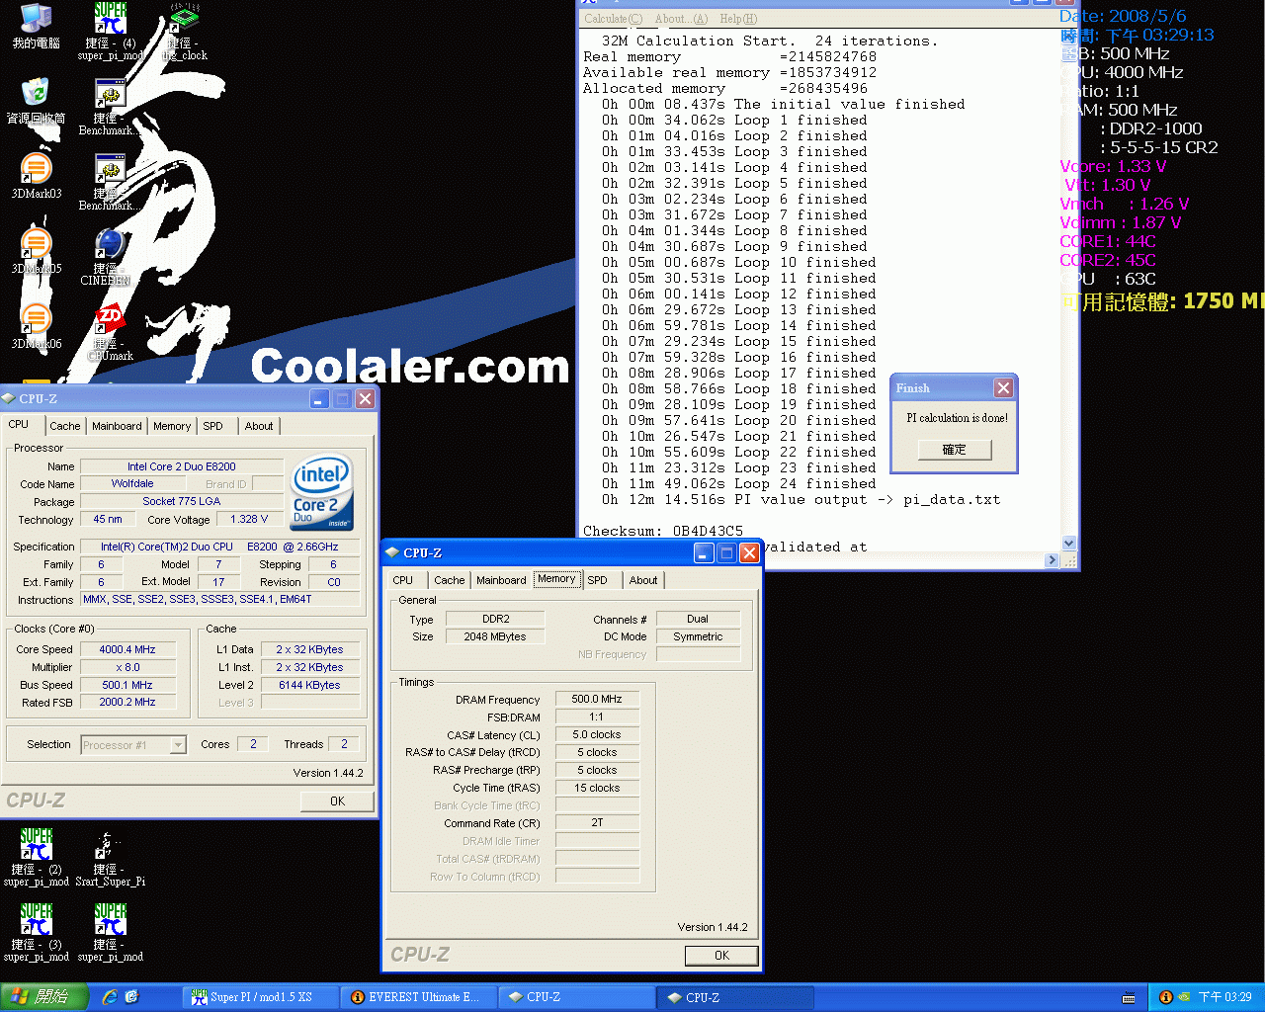This screenshot has height=1012, width=1265.
Task: Click the Super PI horizontal scrollbar right arrow
Action: pos(1052,560)
